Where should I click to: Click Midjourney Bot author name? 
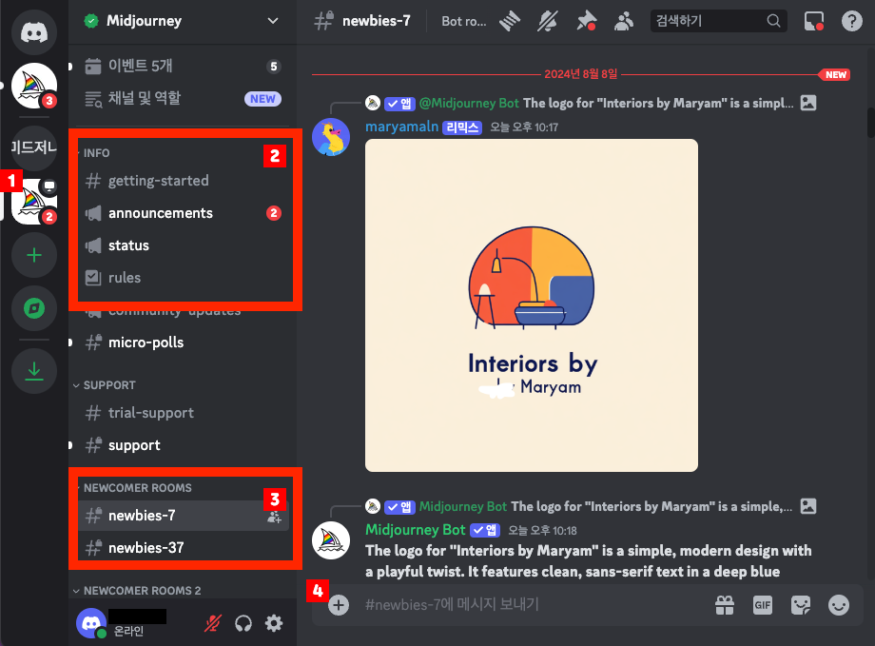coord(416,530)
